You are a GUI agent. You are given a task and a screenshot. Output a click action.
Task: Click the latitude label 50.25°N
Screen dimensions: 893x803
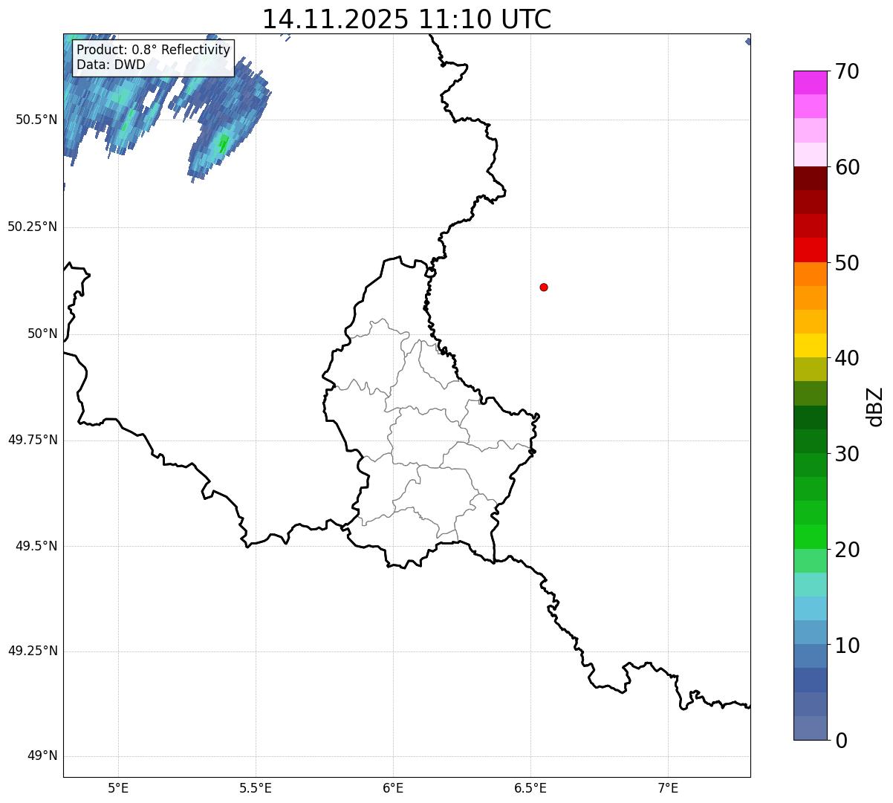(32, 227)
